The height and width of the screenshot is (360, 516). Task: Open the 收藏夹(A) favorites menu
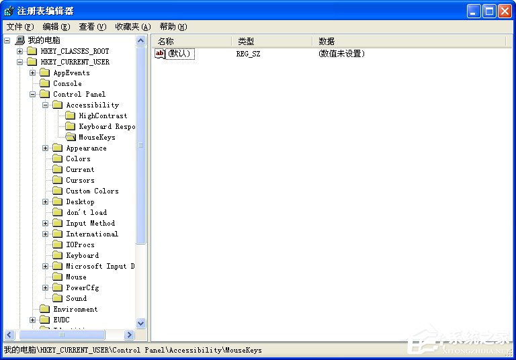coord(133,27)
